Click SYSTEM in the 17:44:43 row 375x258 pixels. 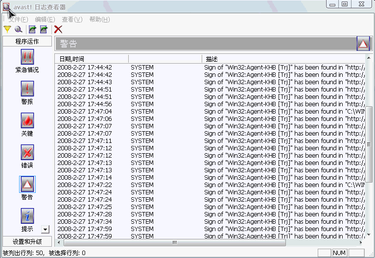(x=142, y=82)
